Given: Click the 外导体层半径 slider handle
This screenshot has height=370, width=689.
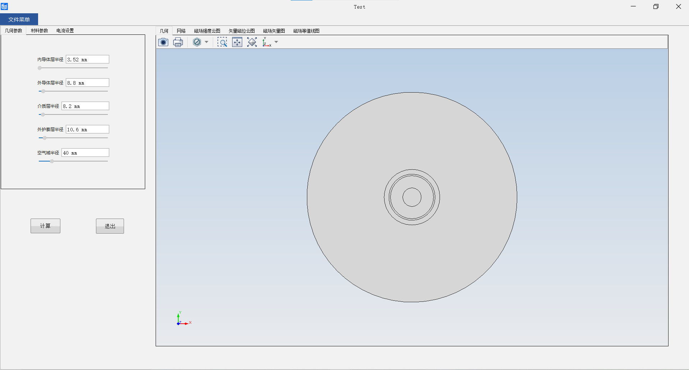Looking at the screenshot, I should tap(43, 91).
